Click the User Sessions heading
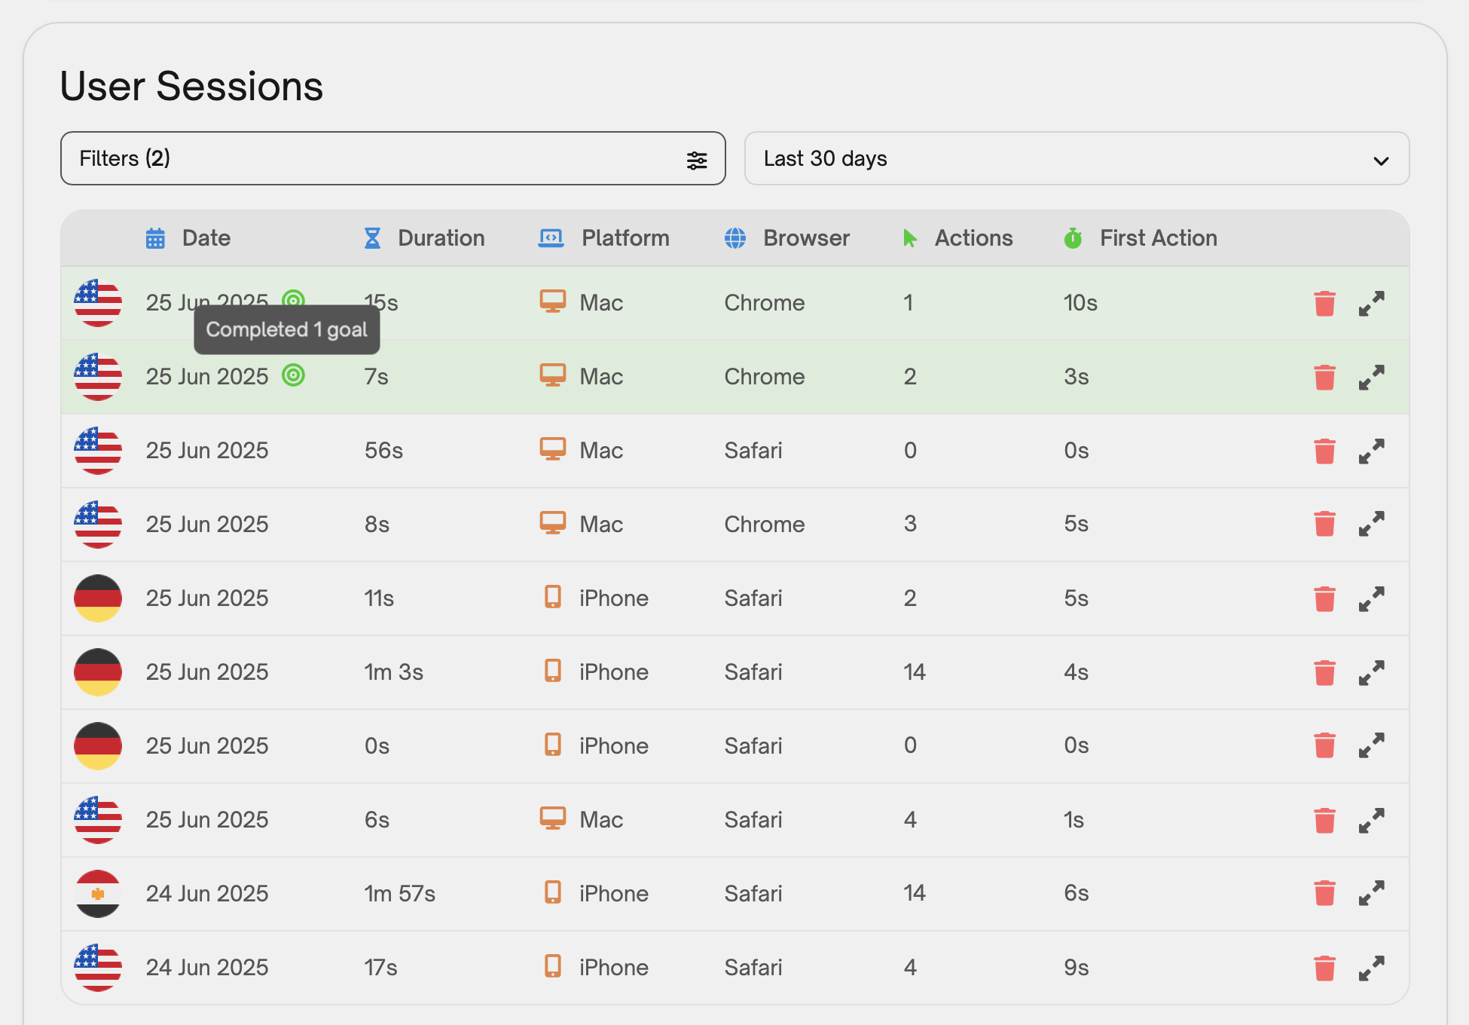Viewport: 1469px width, 1025px height. pyautogui.click(x=191, y=86)
